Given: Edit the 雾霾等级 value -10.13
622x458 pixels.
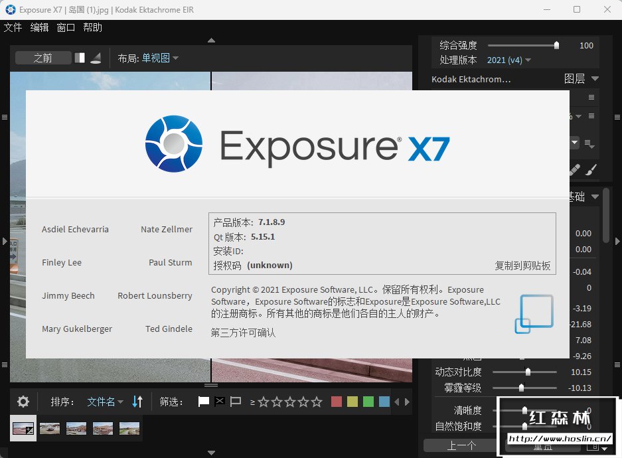Looking at the screenshot, I should pos(580,388).
